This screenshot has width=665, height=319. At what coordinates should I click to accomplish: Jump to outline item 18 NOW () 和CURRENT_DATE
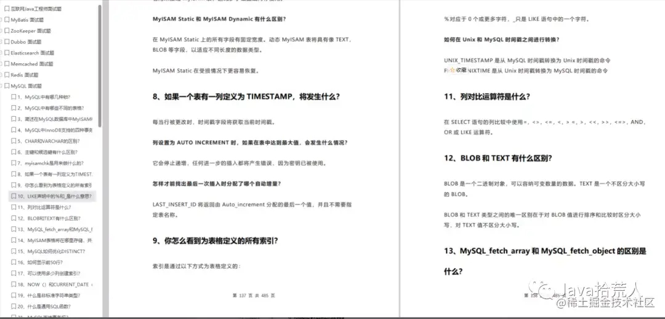coord(55,285)
